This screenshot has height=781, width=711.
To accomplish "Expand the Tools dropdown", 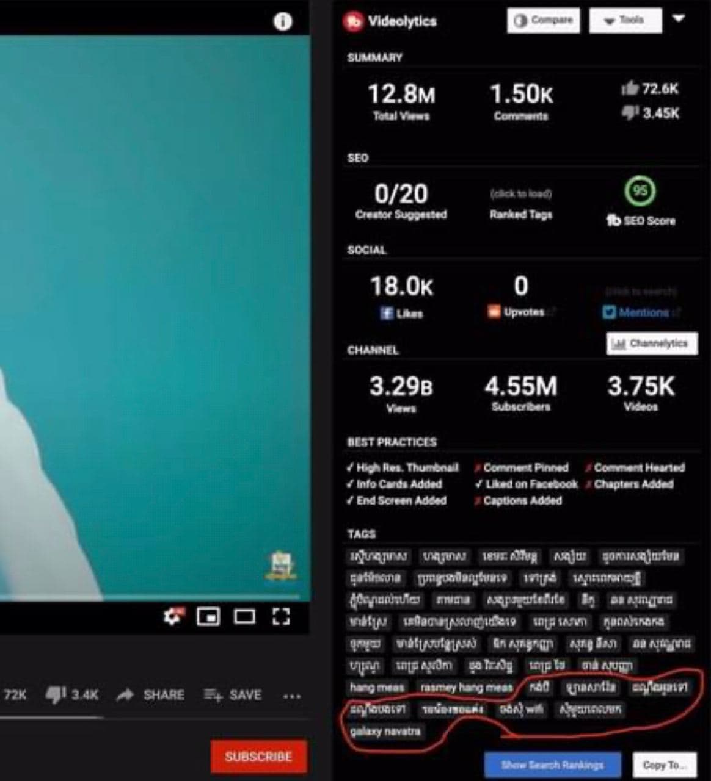I will [625, 20].
